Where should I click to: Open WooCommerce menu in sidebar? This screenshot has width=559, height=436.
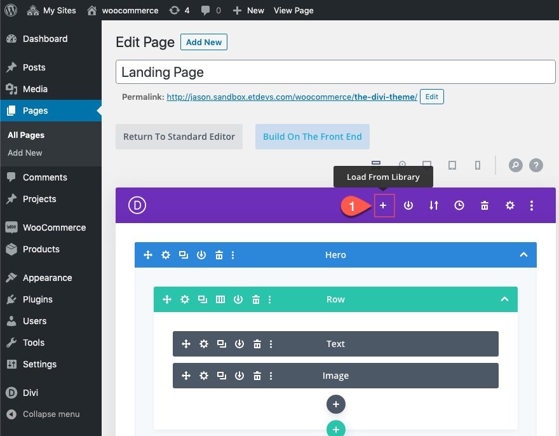pos(53,228)
